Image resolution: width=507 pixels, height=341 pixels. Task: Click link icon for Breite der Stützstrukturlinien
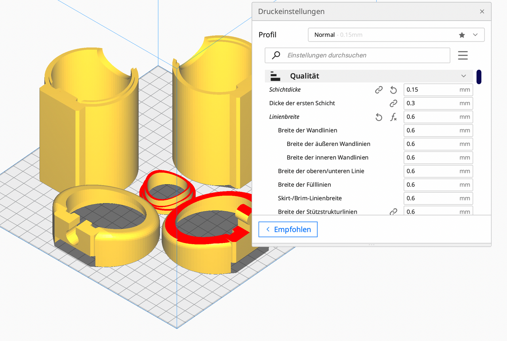click(393, 212)
